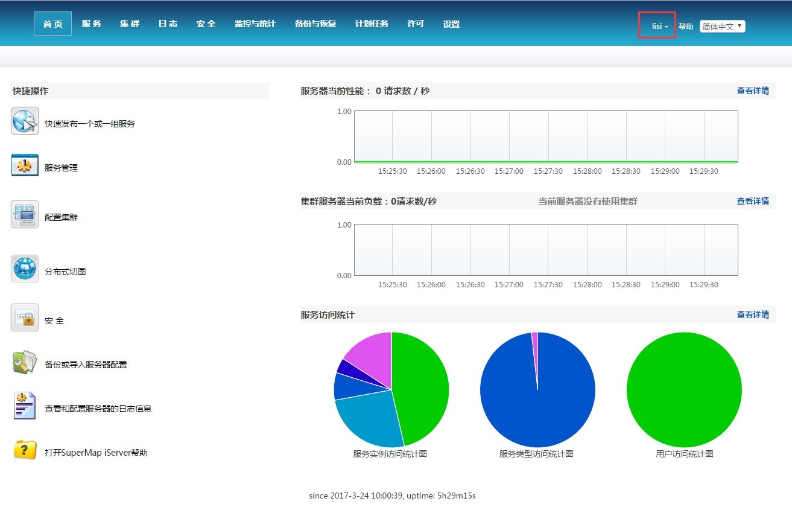Go to the 备份与恢复 menu
792x510 pixels.
point(315,24)
